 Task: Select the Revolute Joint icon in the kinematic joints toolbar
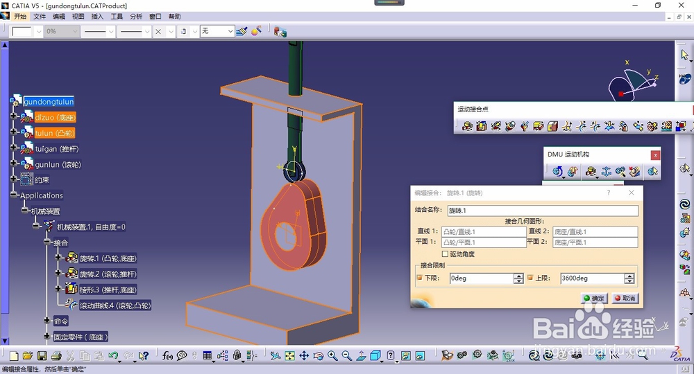click(467, 127)
